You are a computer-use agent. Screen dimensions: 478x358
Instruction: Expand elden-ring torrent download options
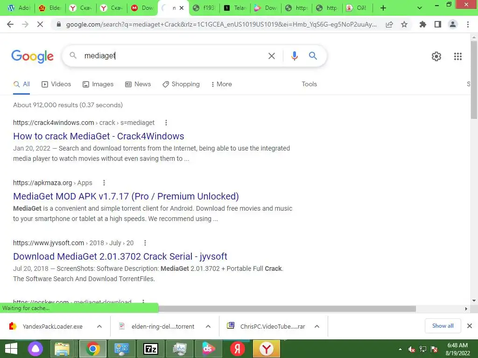208,326
